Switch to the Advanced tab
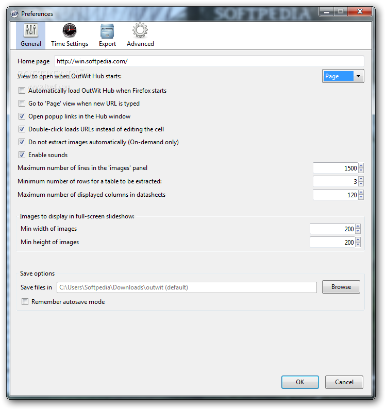The height and width of the screenshot is (410, 386). (140, 36)
